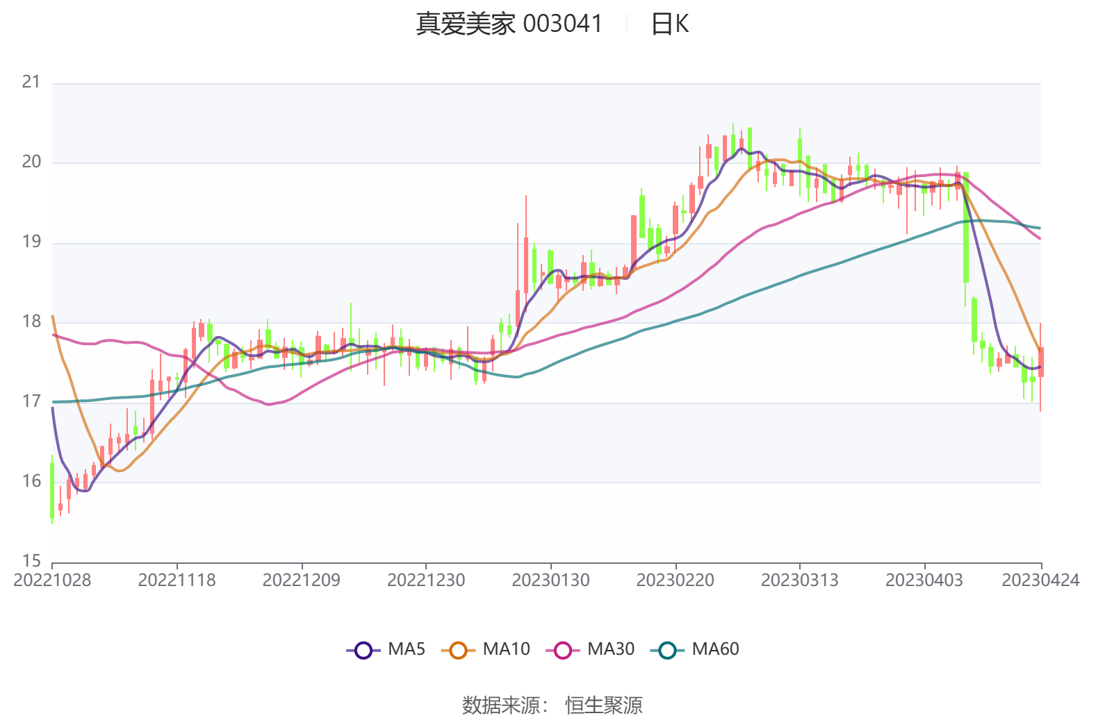Viewport: 1105px width, 718px height.
Task: Click the chart title 真爱美家 003041
Action: tap(509, 24)
